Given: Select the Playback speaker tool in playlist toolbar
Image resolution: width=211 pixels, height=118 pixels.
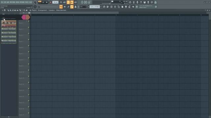Looking at the screenshot, I should tap(27, 10).
